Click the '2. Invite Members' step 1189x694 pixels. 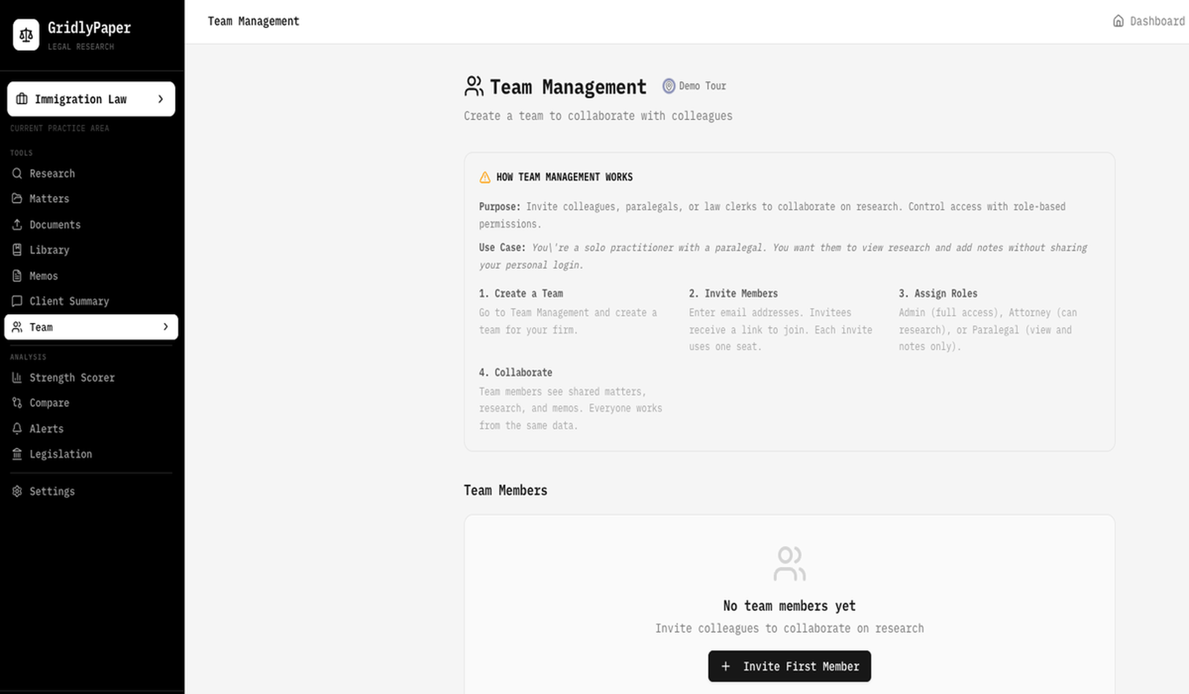click(x=733, y=293)
